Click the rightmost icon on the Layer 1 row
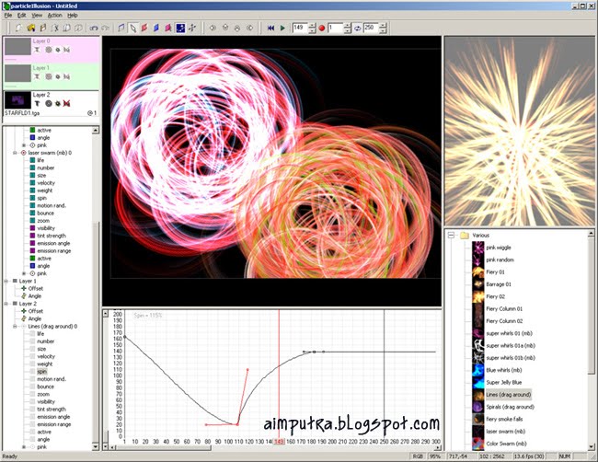Viewport: 598px width, 462px height. coord(67,76)
